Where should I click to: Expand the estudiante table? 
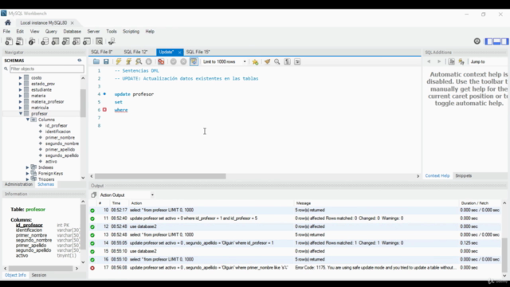click(x=21, y=90)
